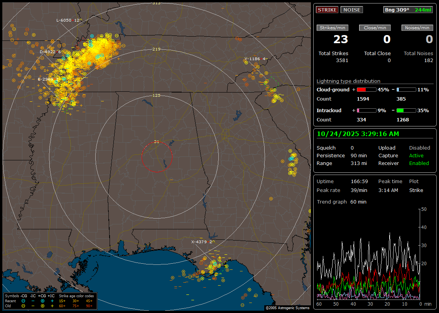
Task: Click the negative intracloud green percentage bar
Action: [x=406, y=111]
